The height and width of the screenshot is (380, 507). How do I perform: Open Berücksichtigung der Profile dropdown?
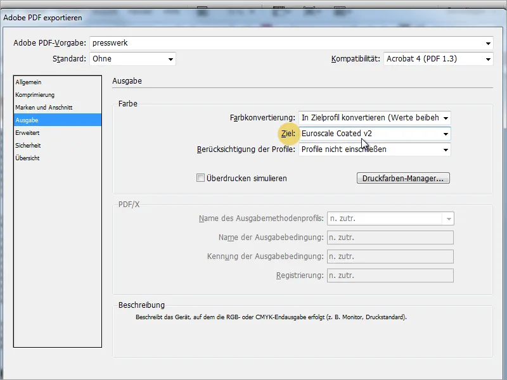point(375,149)
